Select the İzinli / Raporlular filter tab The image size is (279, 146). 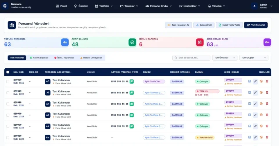click(x=64, y=58)
